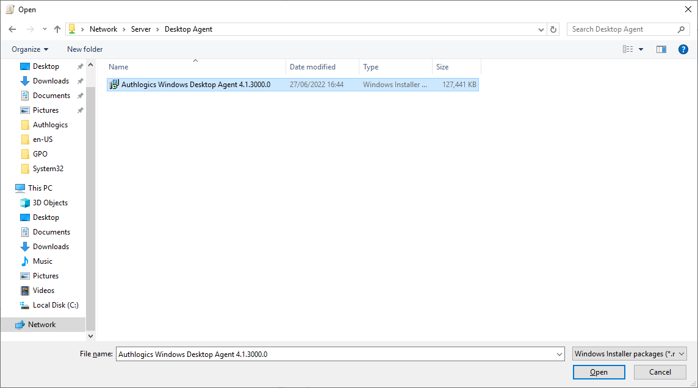Sort files by Type column
Image resolution: width=698 pixels, height=388 pixels.
click(x=395, y=67)
